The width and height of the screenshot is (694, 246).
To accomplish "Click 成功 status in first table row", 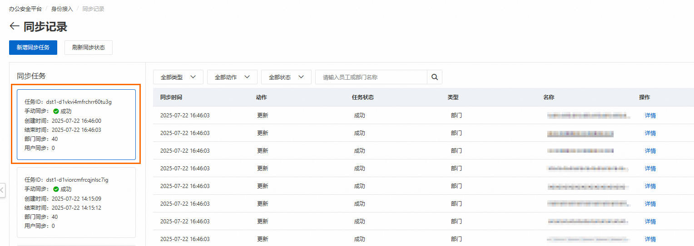I will (359, 115).
